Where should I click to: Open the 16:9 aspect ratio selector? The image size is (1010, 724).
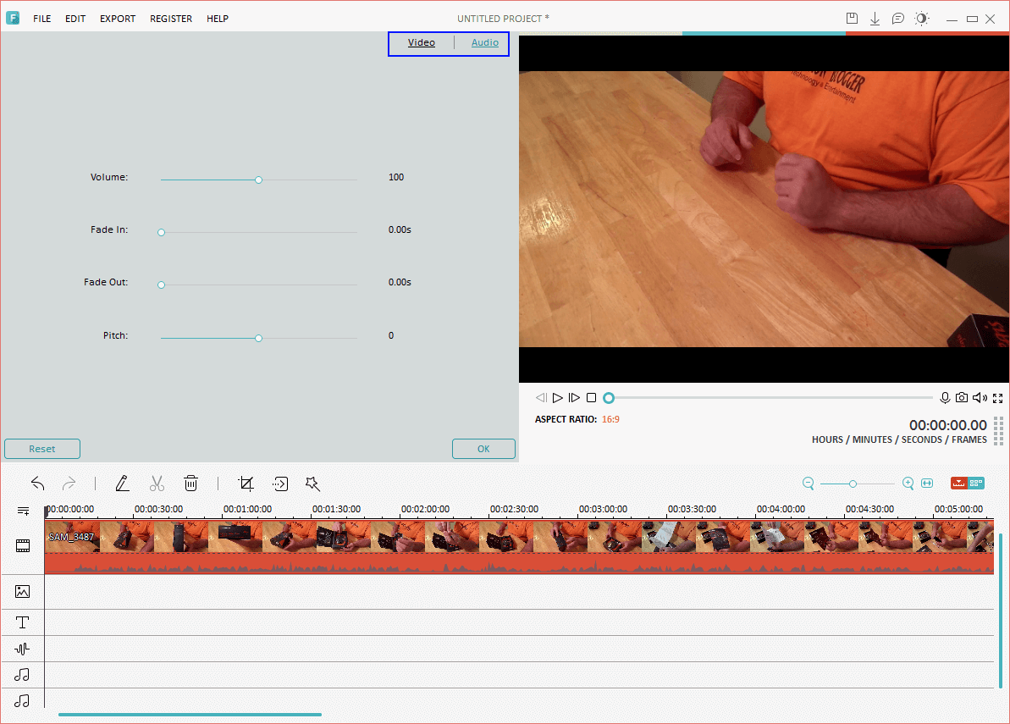click(x=610, y=419)
